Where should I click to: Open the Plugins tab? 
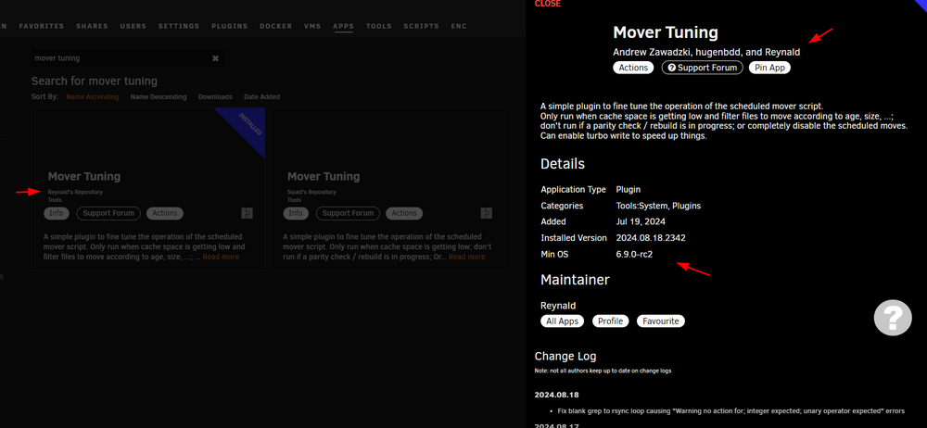click(x=229, y=27)
